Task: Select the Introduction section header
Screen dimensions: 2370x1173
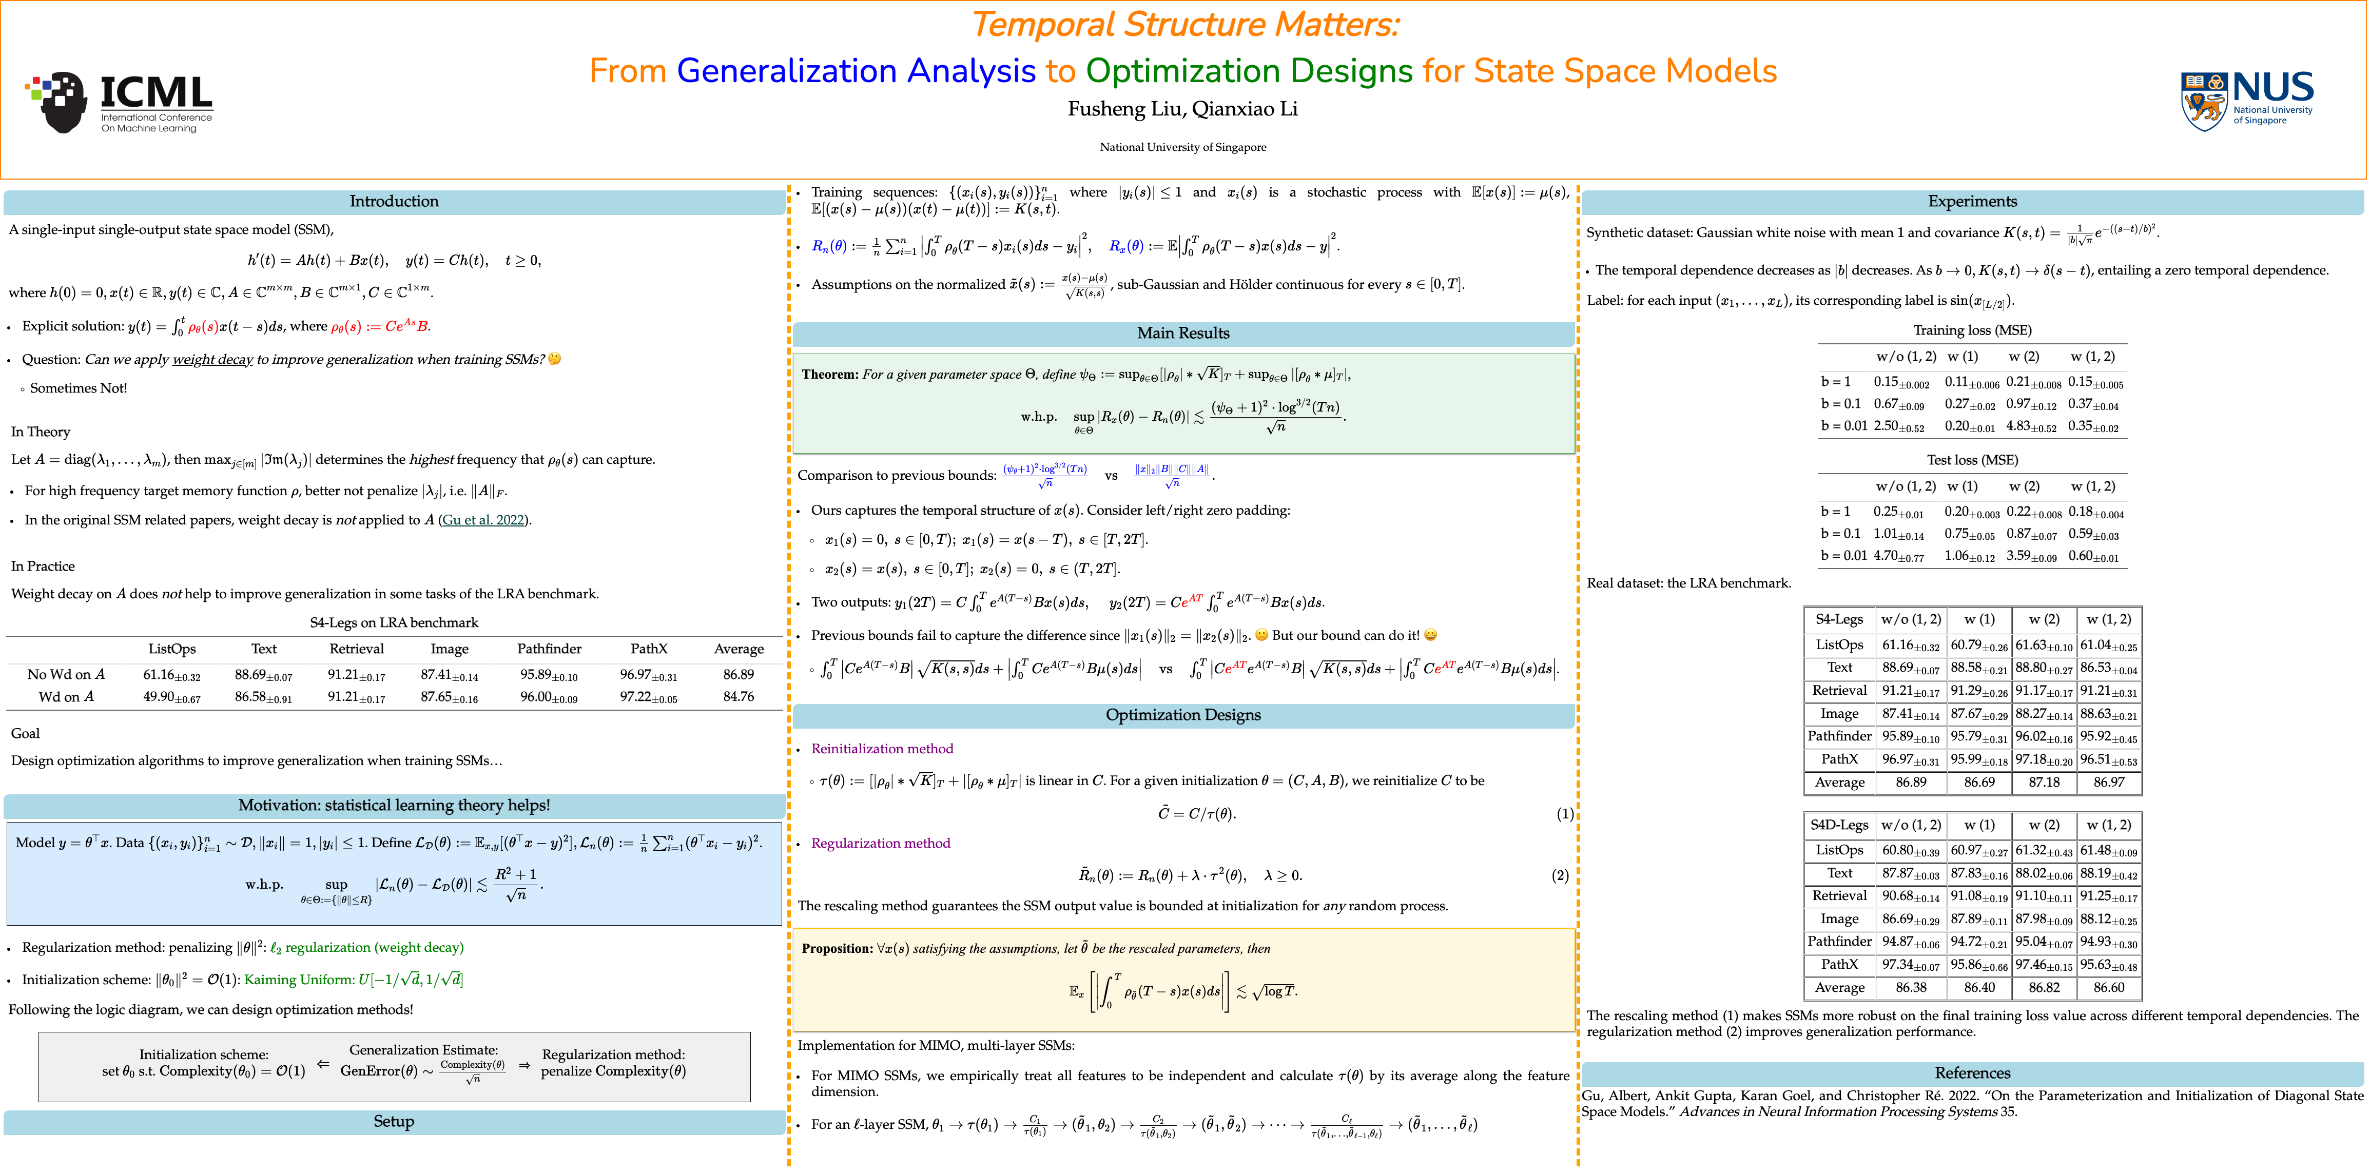Action: 394,202
